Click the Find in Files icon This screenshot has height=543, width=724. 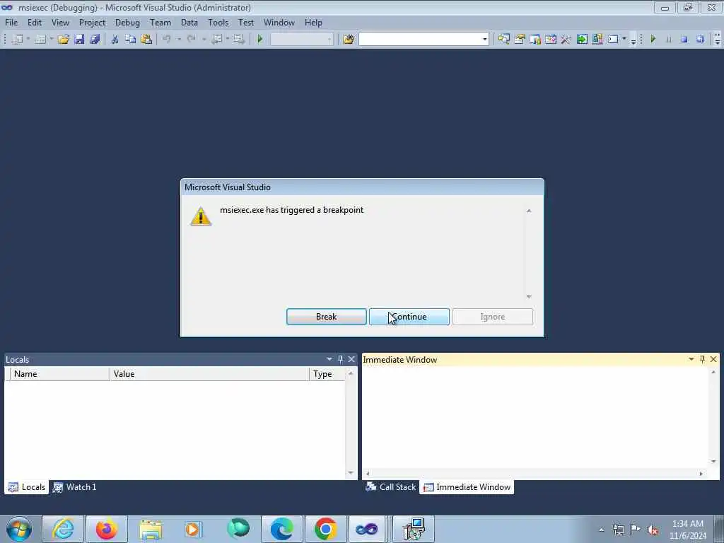[349, 40]
